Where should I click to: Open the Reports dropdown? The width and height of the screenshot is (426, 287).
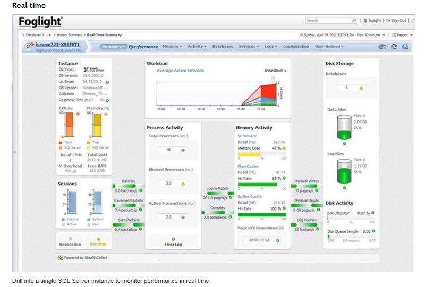click(403, 35)
